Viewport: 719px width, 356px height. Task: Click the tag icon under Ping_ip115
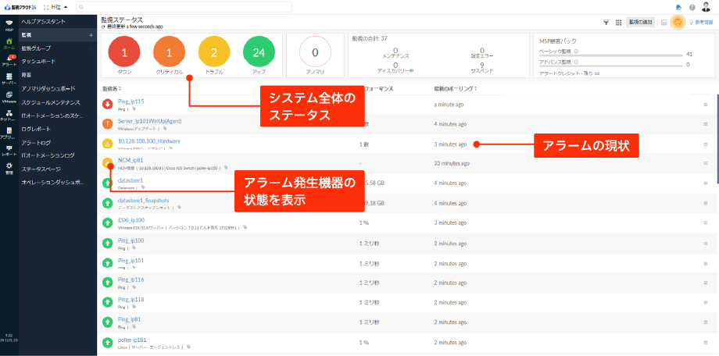134,109
